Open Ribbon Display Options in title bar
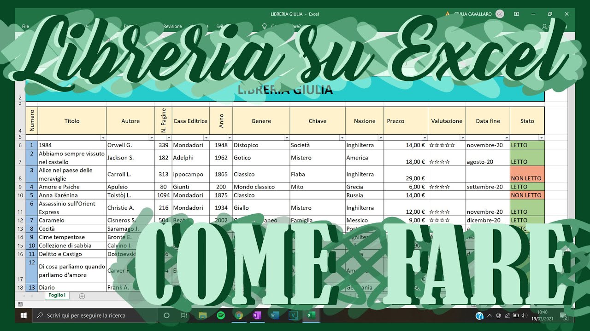590x331 pixels. [517, 14]
